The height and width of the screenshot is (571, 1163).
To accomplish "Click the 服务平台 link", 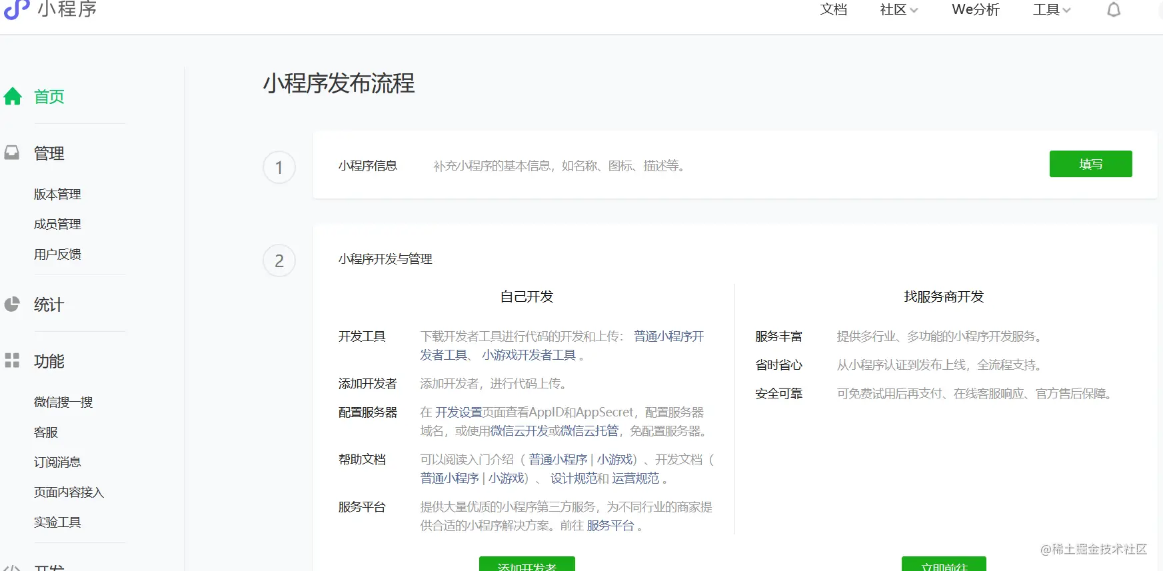I will (610, 526).
